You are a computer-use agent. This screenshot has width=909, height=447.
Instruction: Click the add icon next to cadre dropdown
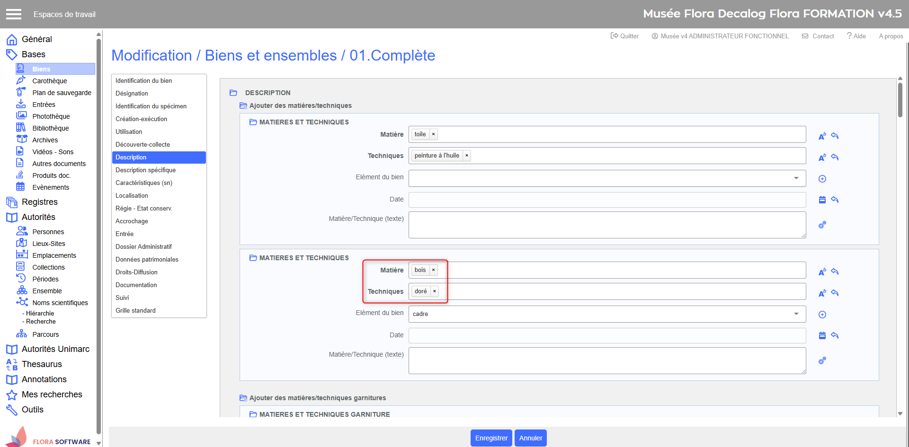[x=822, y=315]
